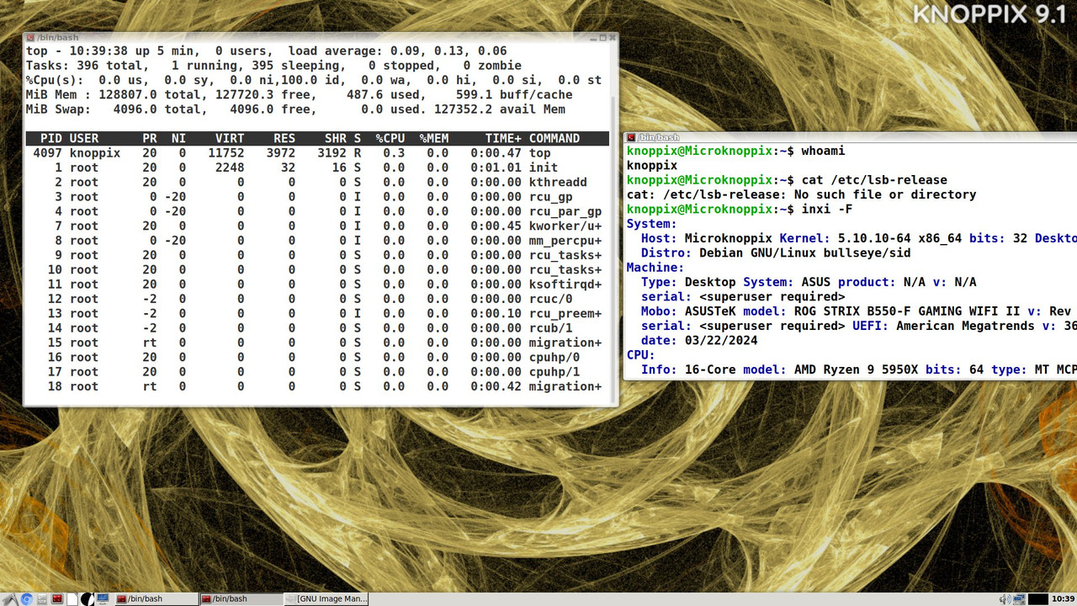
Task: Click the 'Tasks: 396 total' text
Action: pos(88,66)
